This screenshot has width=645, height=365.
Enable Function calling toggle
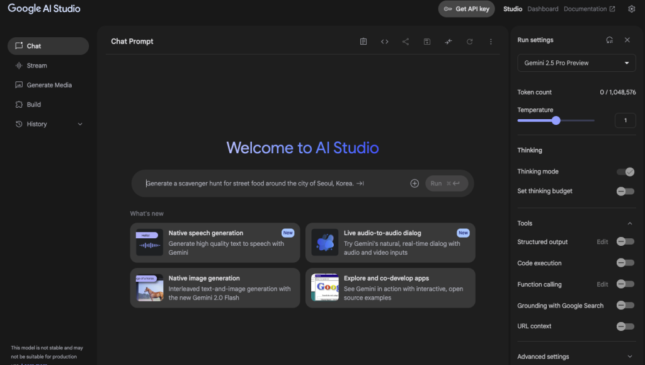pos(625,284)
